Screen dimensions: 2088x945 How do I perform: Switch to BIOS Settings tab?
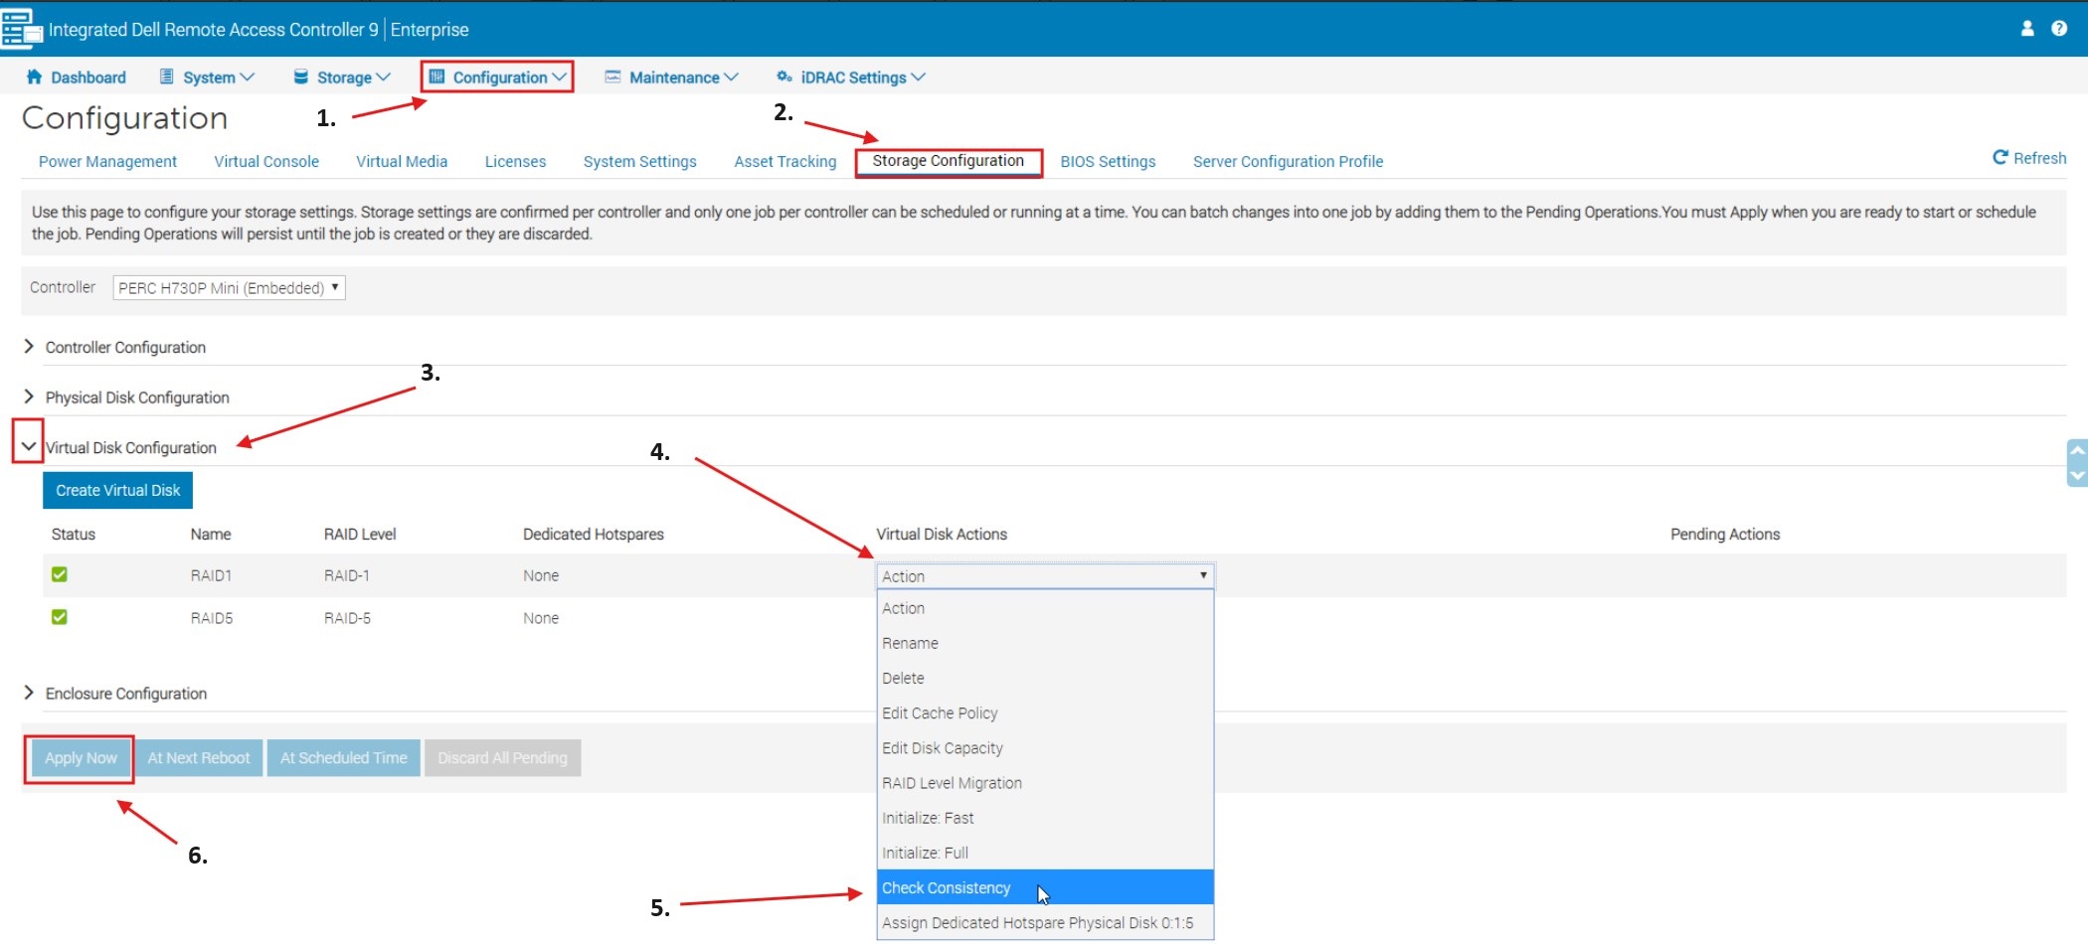1108,161
